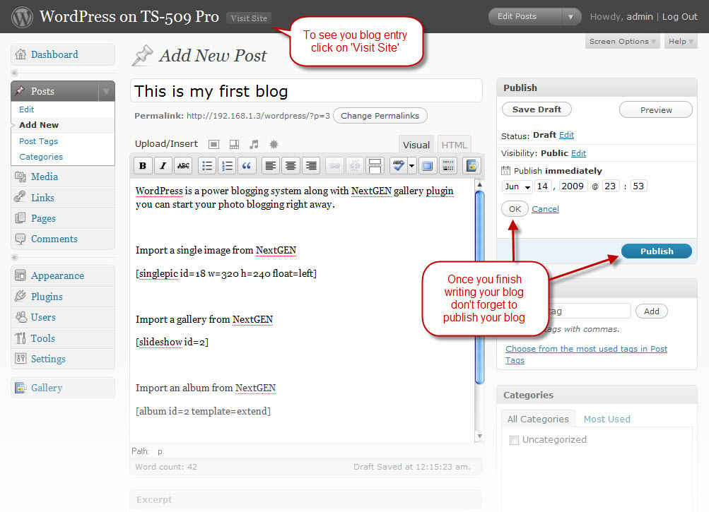The height and width of the screenshot is (512, 709).
Task: Click the Add Audio music note icon
Action: pyautogui.click(x=254, y=144)
